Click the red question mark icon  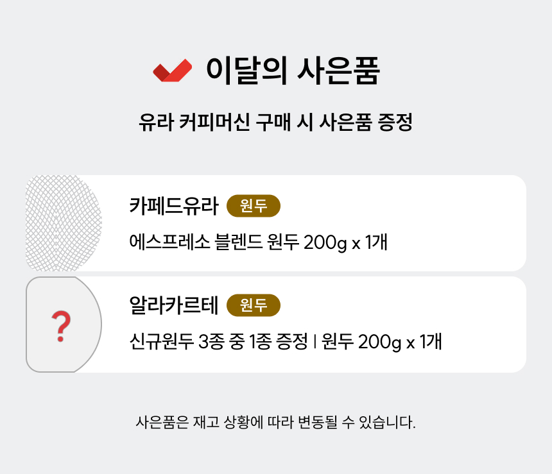[61, 326]
